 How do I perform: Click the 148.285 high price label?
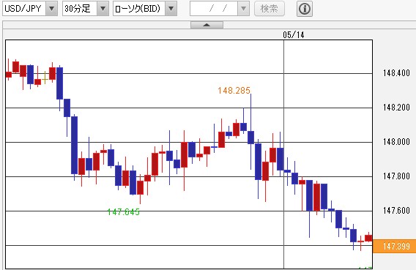point(234,91)
